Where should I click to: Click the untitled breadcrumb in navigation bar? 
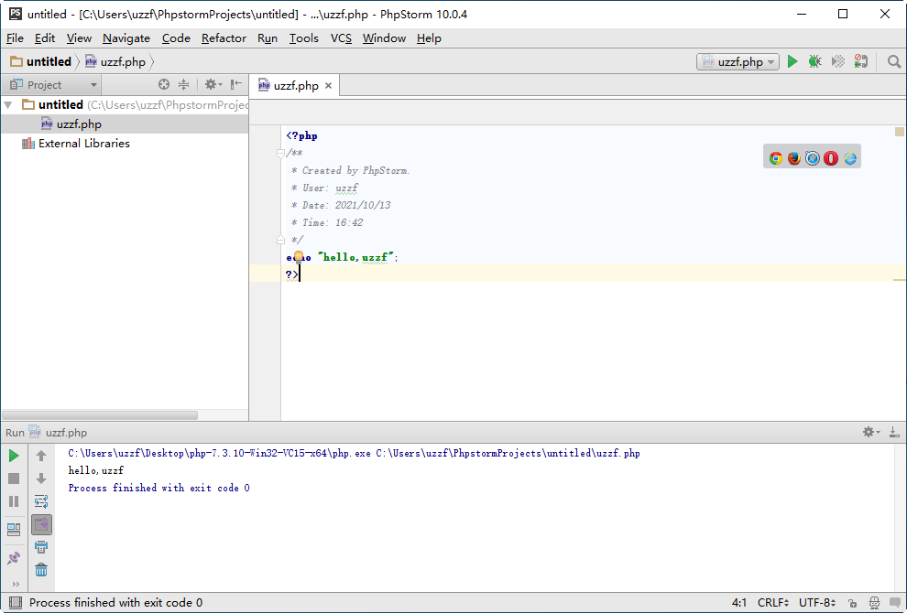click(x=41, y=61)
